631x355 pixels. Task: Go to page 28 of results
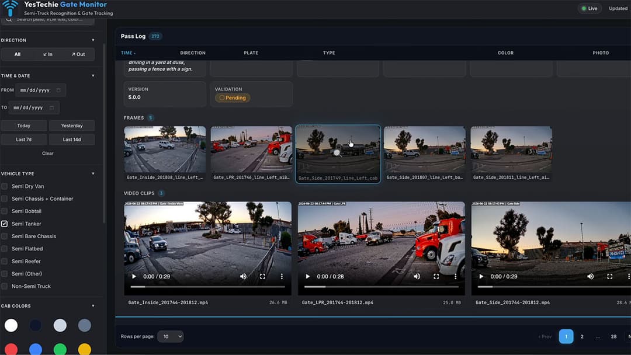(613, 336)
